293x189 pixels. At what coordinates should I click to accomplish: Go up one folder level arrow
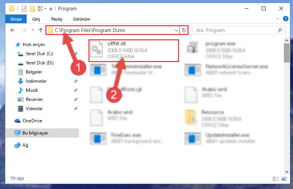point(41,30)
